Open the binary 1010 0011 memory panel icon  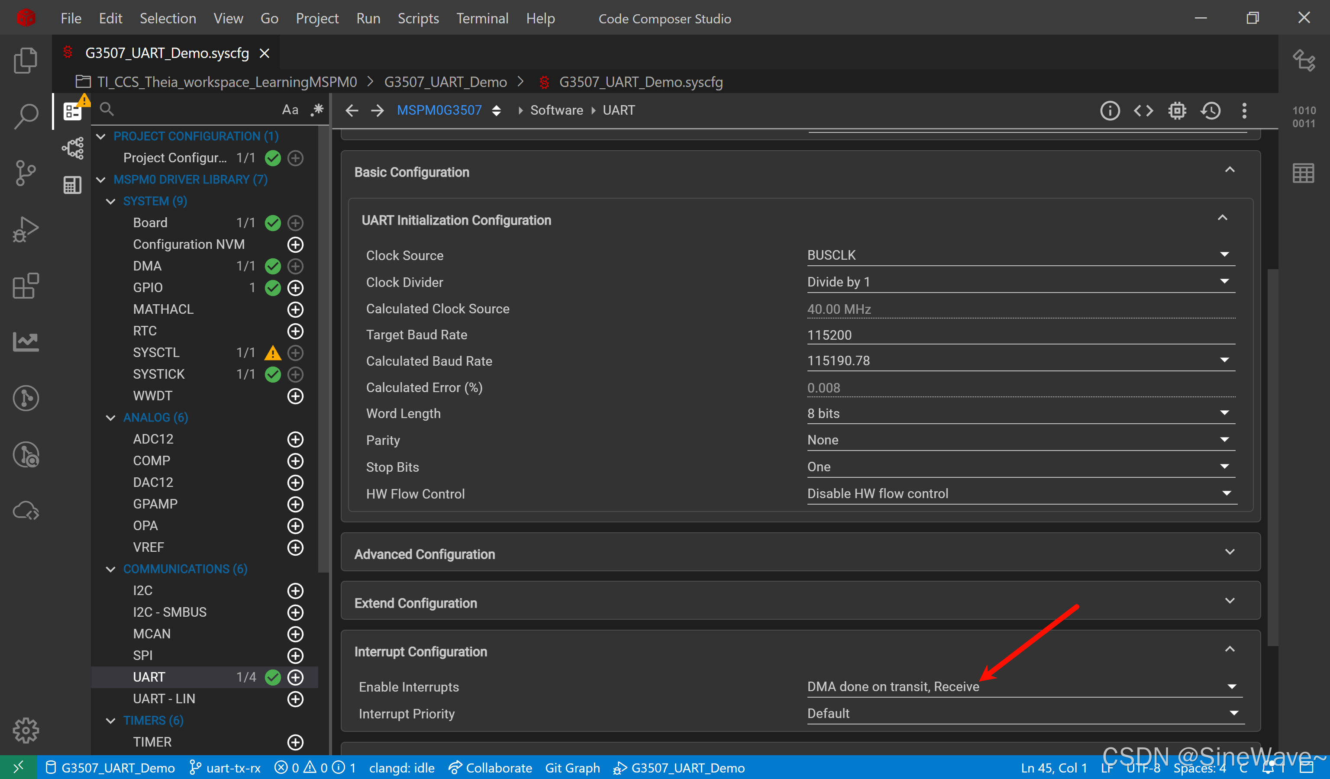tap(1304, 116)
